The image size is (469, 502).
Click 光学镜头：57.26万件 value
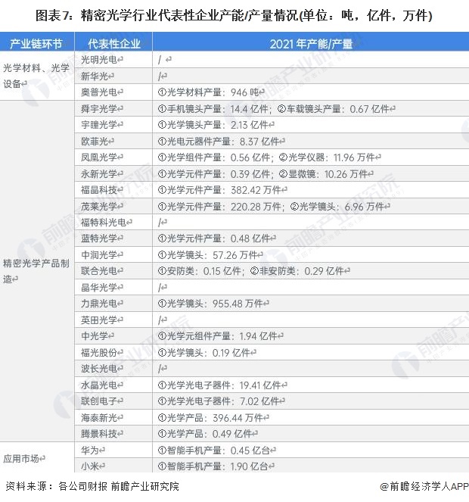pos(210,255)
